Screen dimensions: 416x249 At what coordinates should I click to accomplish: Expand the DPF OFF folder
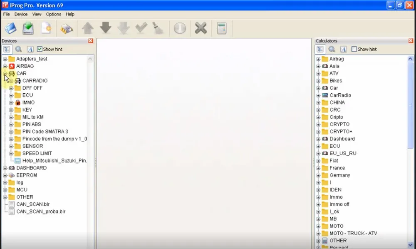click(x=11, y=88)
